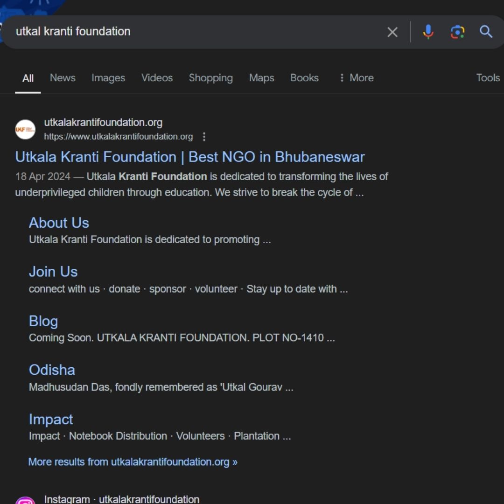This screenshot has height=504, width=504.
Task: Click 'Coming Soon. UTKALA KRANTI FOUNDATION' snippet
Action: pos(182,338)
